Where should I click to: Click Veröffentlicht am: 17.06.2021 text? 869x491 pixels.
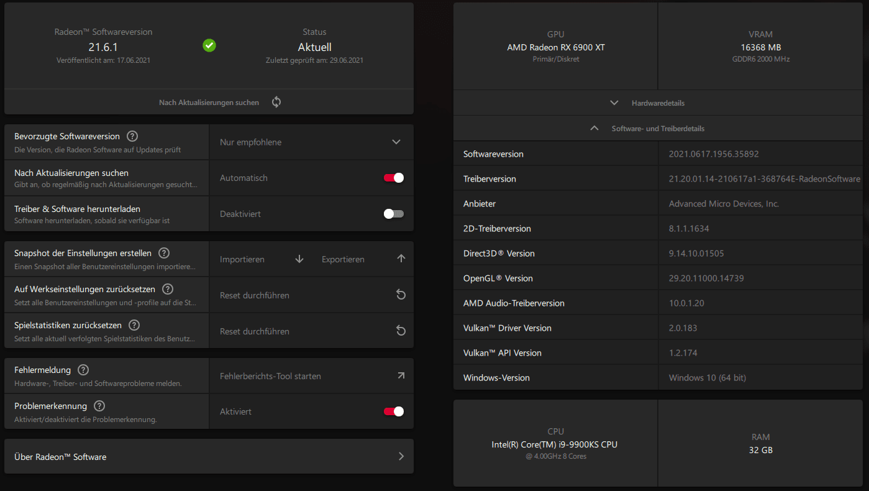pyautogui.click(x=103, y=60)
